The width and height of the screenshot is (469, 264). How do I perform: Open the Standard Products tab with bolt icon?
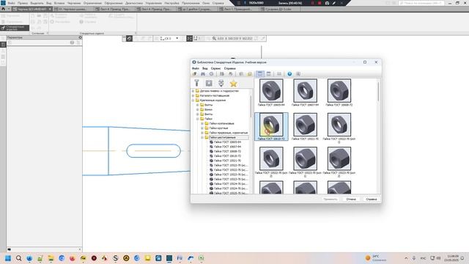(196, 83)
